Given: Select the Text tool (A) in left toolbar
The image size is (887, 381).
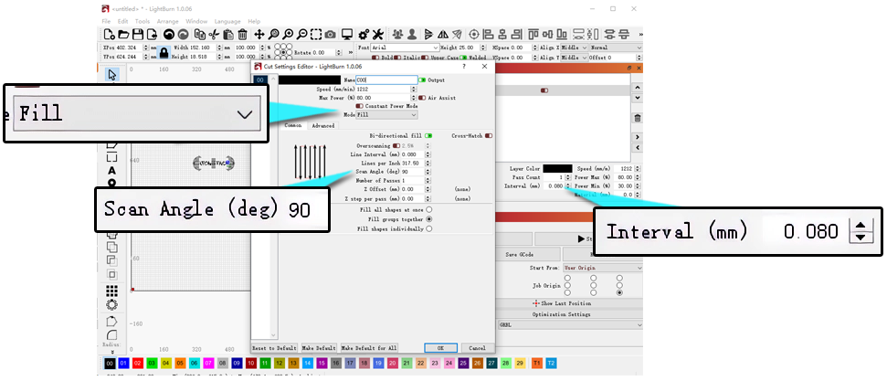Looking at the screenshot, I should [112, 171].
